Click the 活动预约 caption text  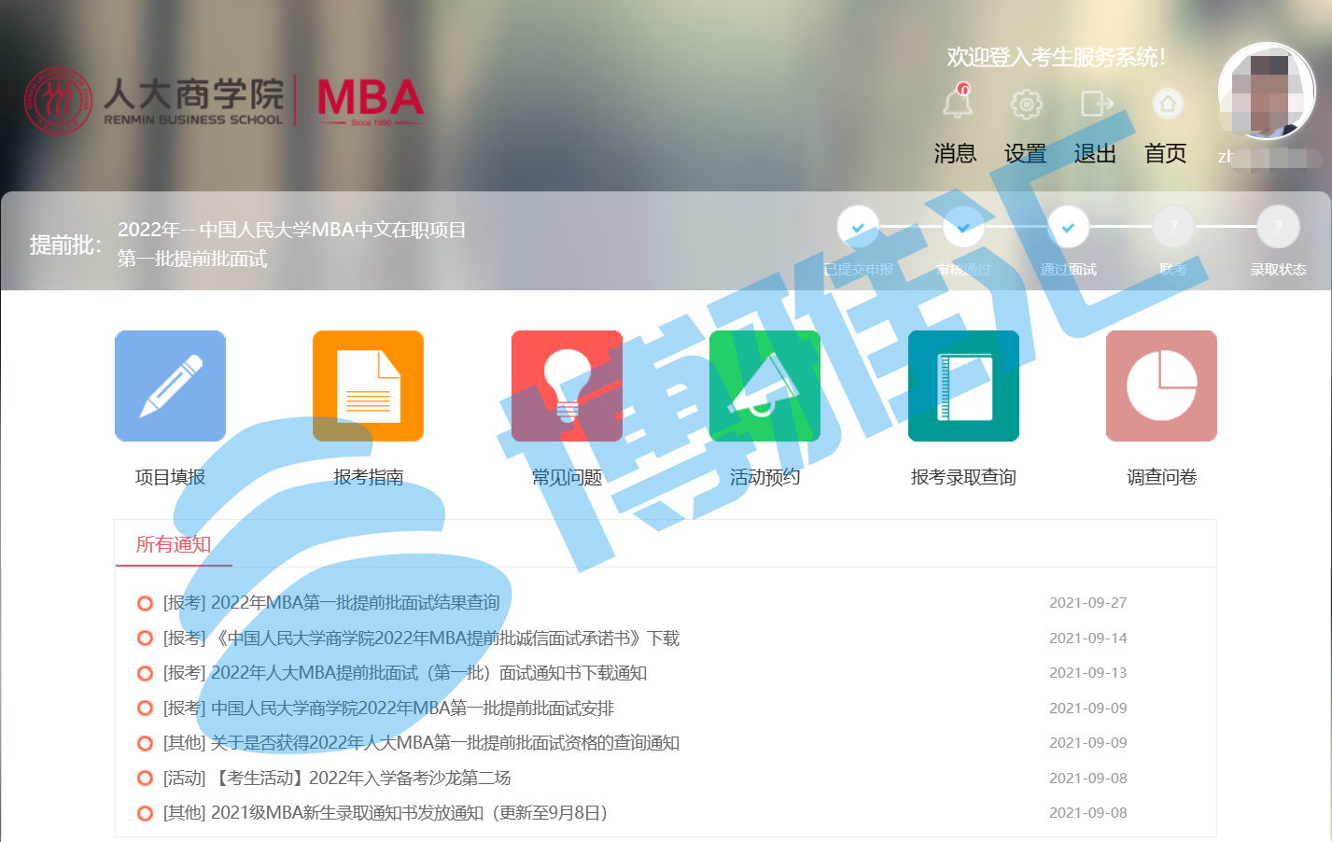(x=764, y=477)
